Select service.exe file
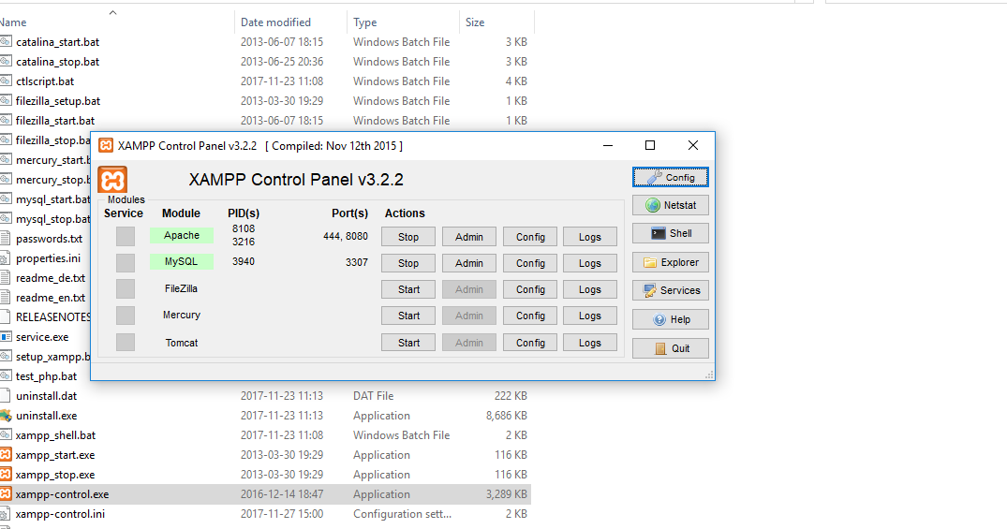 pos(42,337)
